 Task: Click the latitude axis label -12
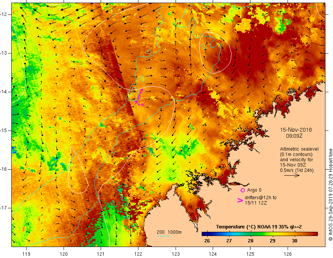[4, 14]
